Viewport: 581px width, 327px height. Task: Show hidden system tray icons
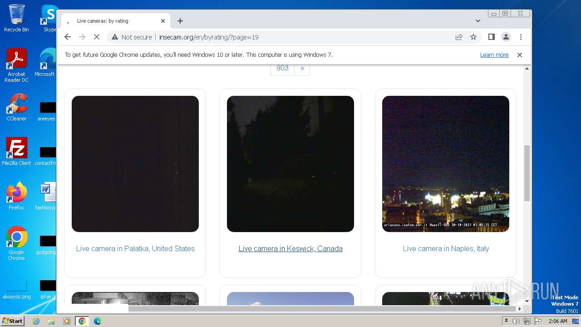(x=507, y=321)
